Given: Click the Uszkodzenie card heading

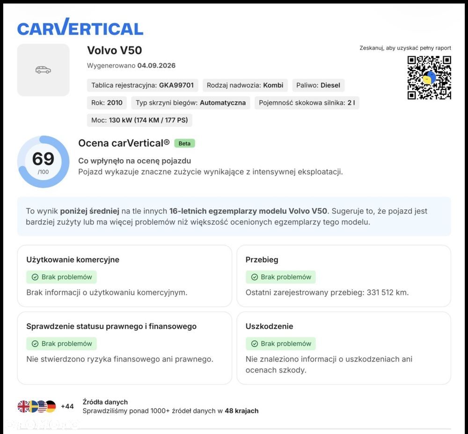Looking at the screenshot, I should tap(269, 326).
